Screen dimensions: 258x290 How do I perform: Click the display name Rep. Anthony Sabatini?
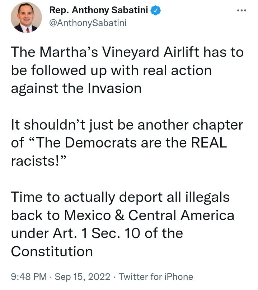click(98, 11)
